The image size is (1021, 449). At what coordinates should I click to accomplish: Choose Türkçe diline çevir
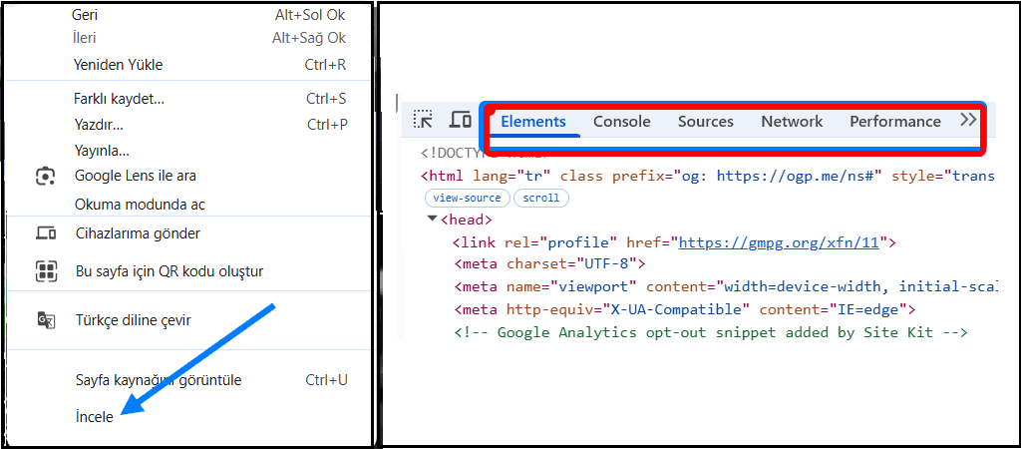click(x=133, y=320)
